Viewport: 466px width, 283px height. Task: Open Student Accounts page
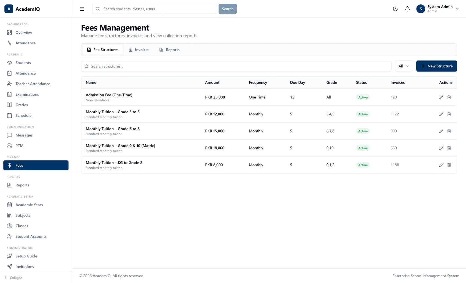[x=36, y=236]
